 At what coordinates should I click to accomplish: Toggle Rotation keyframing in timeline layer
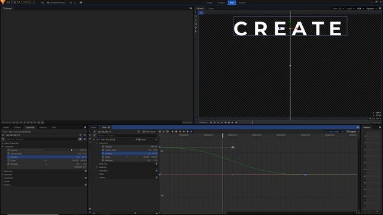(103, 161)
